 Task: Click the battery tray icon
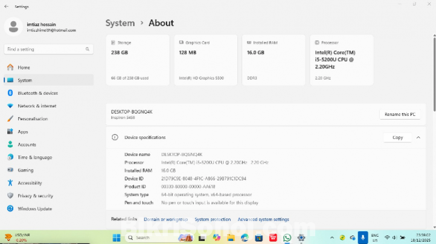[x=402, y=237]
